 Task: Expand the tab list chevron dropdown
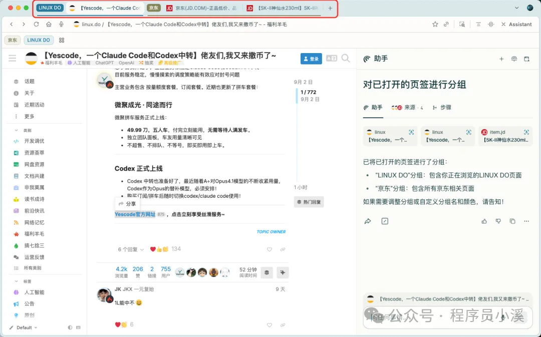516,8
